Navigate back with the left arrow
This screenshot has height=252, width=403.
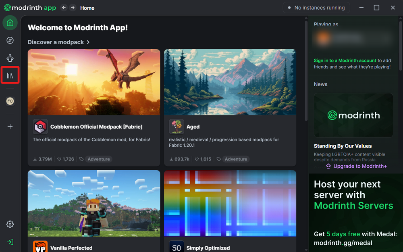pos(64,7)
